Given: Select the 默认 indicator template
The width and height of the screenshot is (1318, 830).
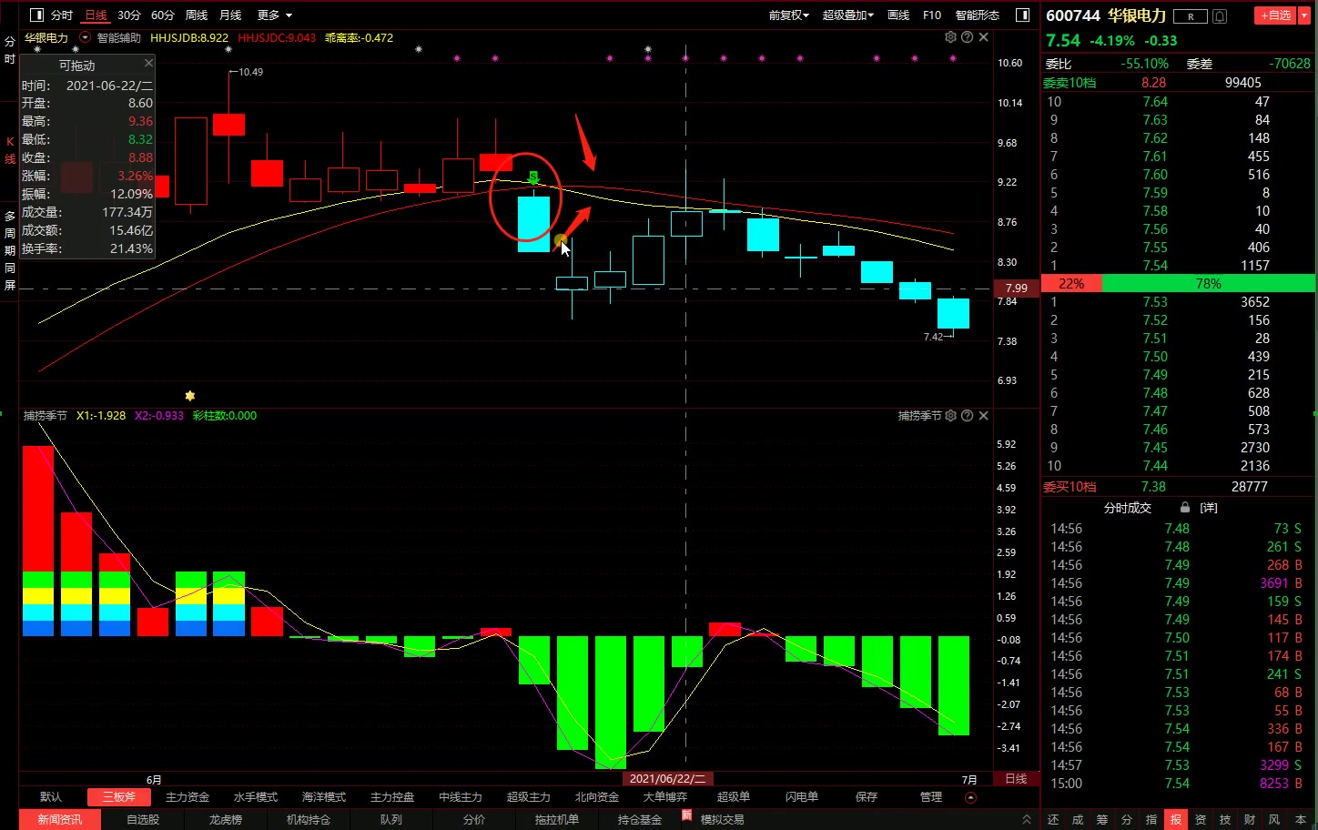Looking at the screenshot, I should click(x=51, y=797).
